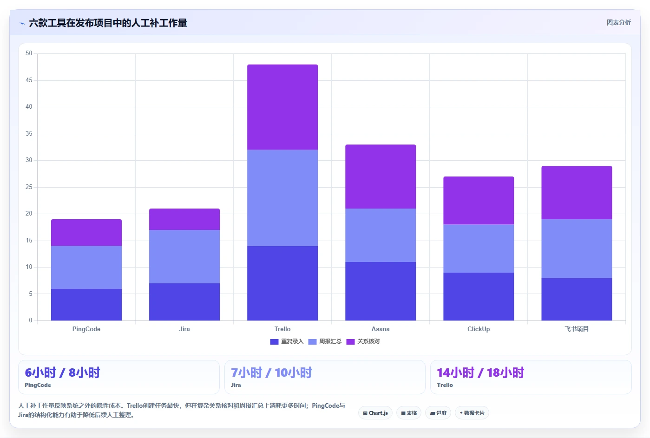Click the blue icon beside the chart title

click(22, 23)
